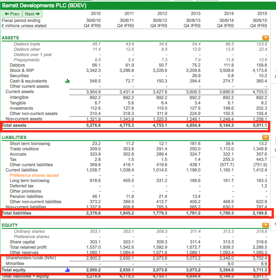Click the ASSETS section heading

[x=10, y=38]
